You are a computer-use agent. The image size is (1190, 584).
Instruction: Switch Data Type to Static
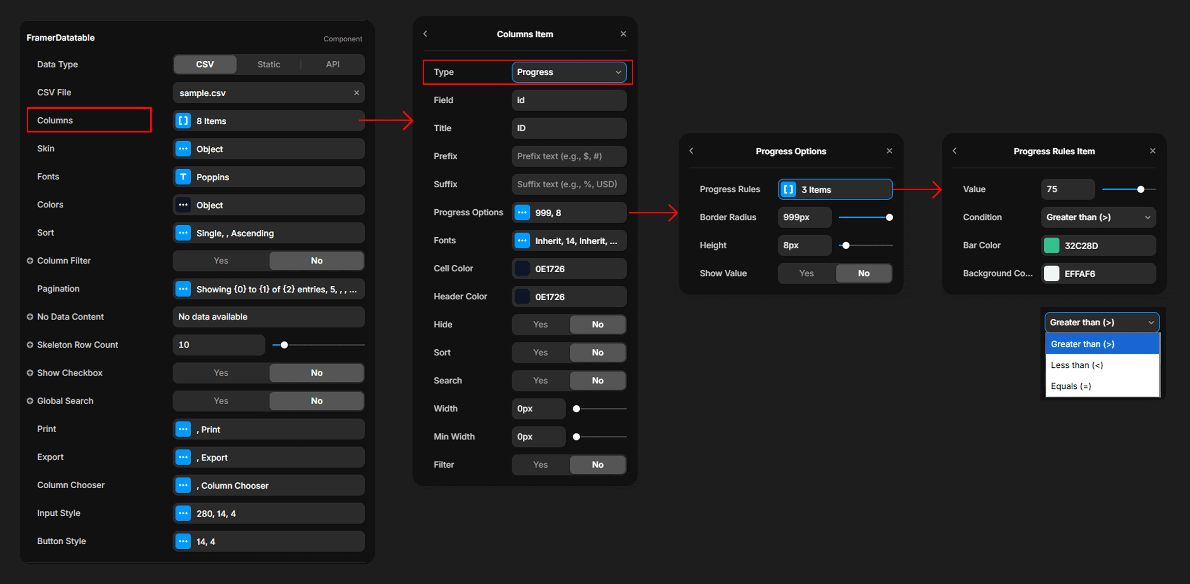[x=269, y=64]
